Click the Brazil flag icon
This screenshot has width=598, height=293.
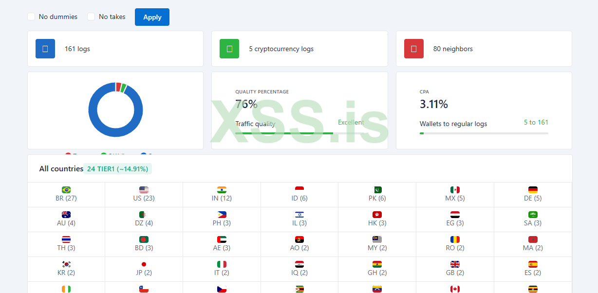click(x=66, y=190)
